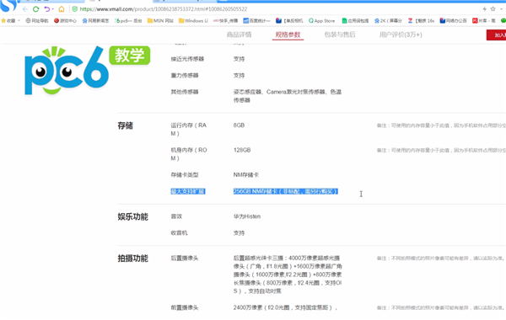The image size is (506, 320).
Task: Expand the arrow next to 收藏
Action: point(19,20)
